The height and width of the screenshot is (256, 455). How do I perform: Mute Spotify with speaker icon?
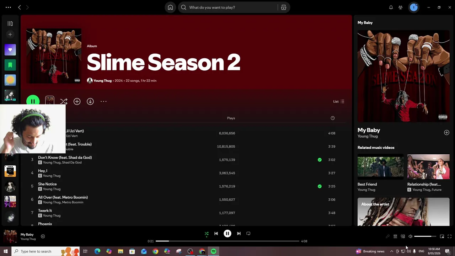[410, 236]
